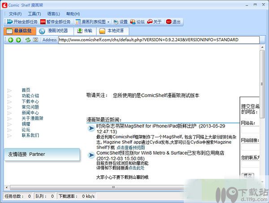
Task: Open the 文件(F) menu
Action: [x=15, y=14]
